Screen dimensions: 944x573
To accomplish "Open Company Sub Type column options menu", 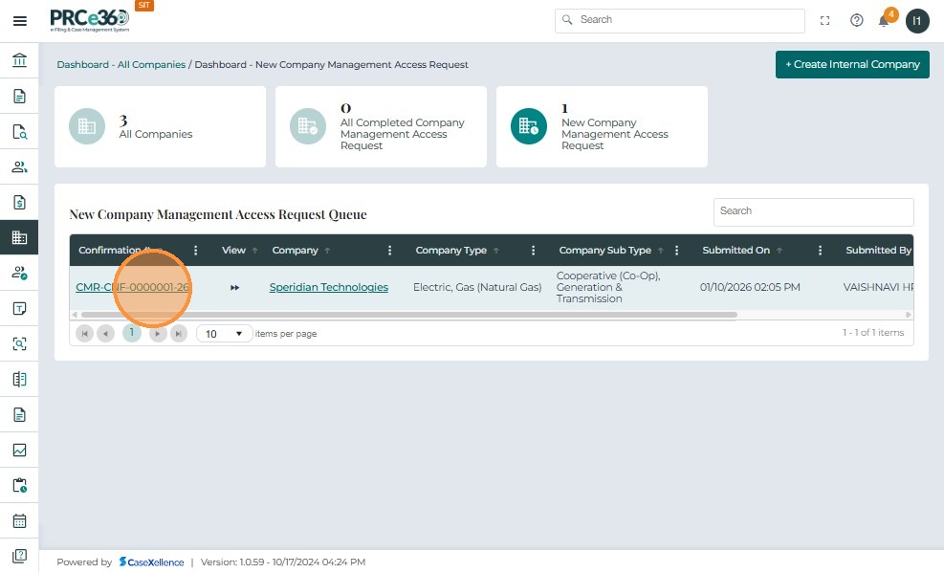I will tap(677, 251).
